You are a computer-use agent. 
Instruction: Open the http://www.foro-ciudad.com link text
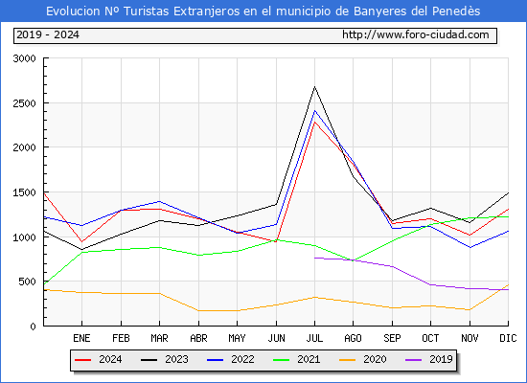(x=416, y=34)
